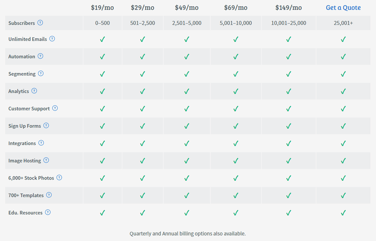The height and width of the screenshot is (241, 376).
Task: Click the Automation checkmark under $29/mo
Action: [x=142, y=56]
